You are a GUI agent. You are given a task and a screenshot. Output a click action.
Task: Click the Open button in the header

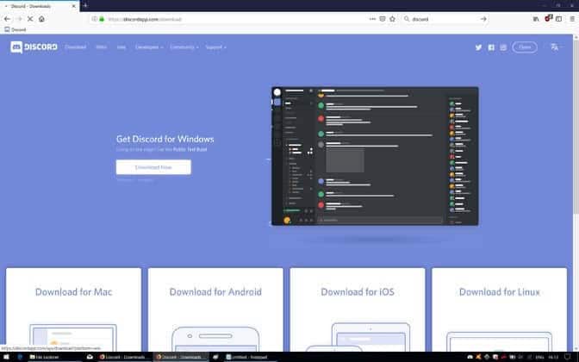[x=525, y=47]
